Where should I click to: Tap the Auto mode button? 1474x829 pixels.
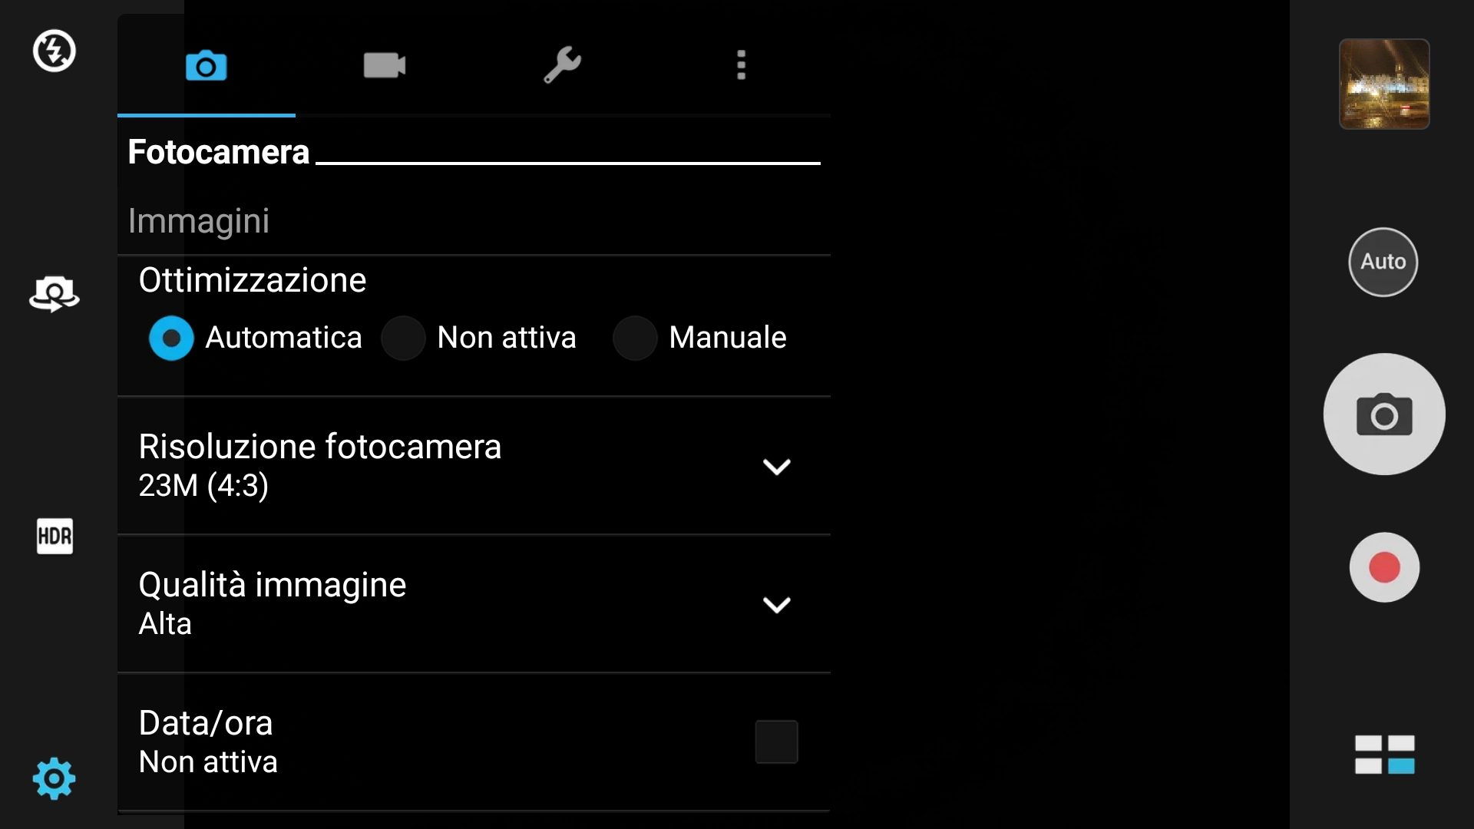point(1383,262)
